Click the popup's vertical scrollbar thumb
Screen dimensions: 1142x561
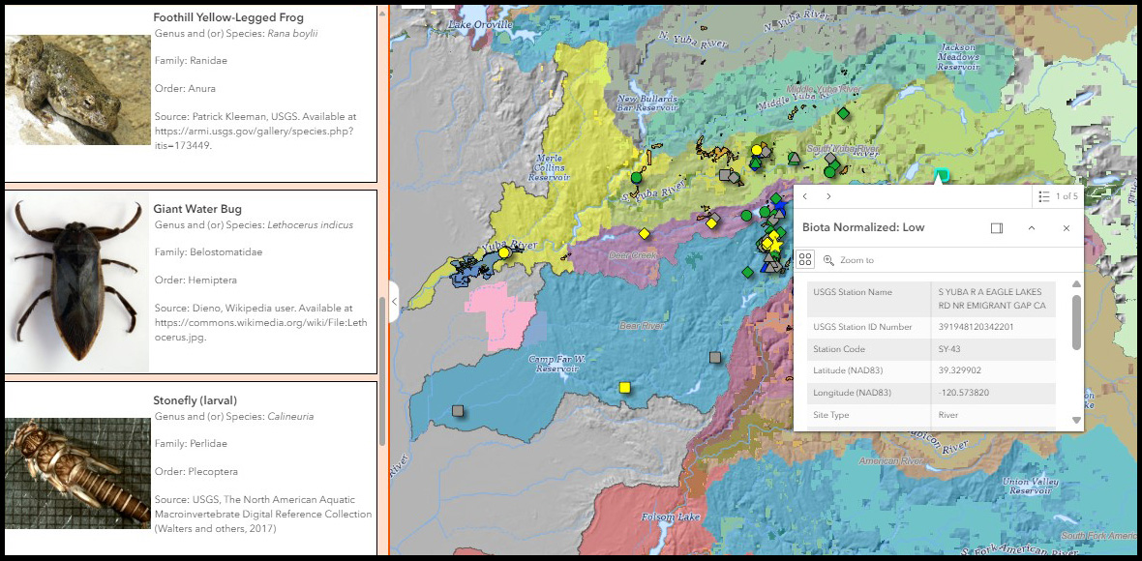[1076, 322]
